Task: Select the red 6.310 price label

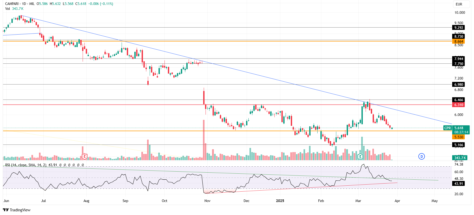Action: [x=458, y=105]
